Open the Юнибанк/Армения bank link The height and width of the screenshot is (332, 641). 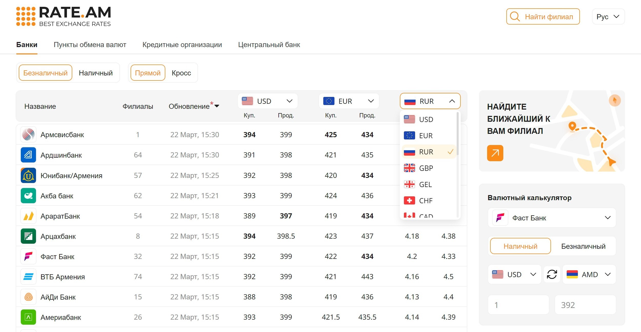click(x=71, y=176)
